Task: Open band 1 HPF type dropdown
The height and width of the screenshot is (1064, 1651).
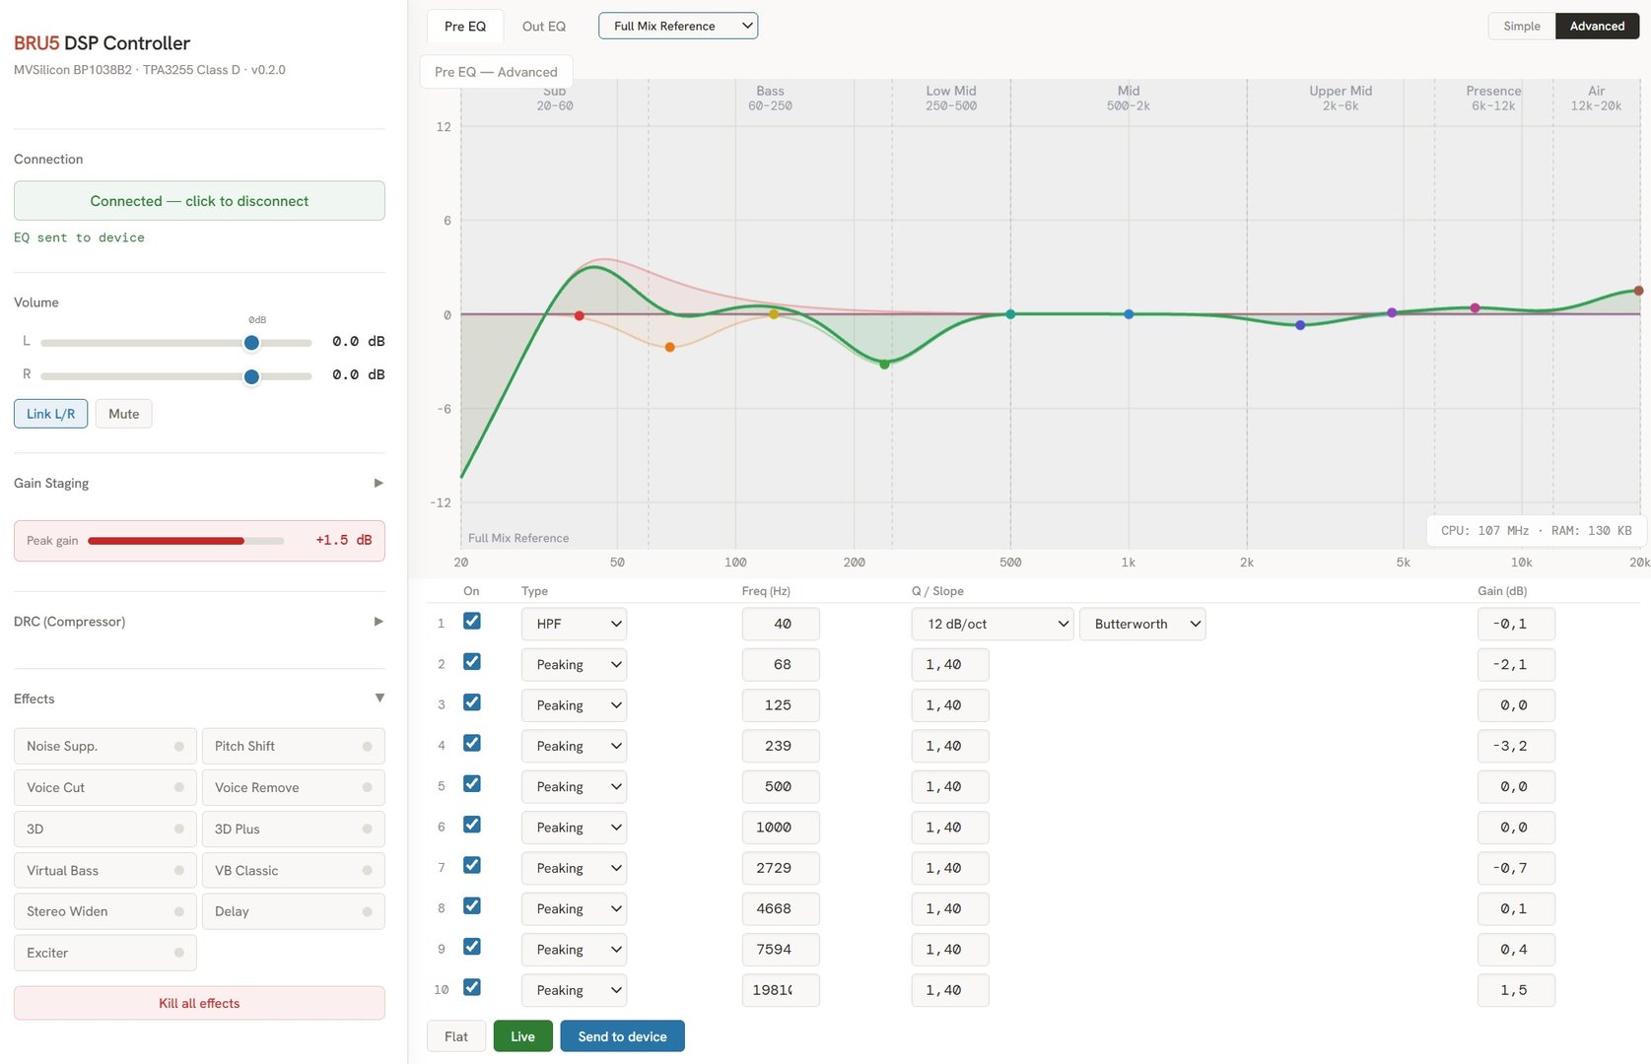Action: 574,624
